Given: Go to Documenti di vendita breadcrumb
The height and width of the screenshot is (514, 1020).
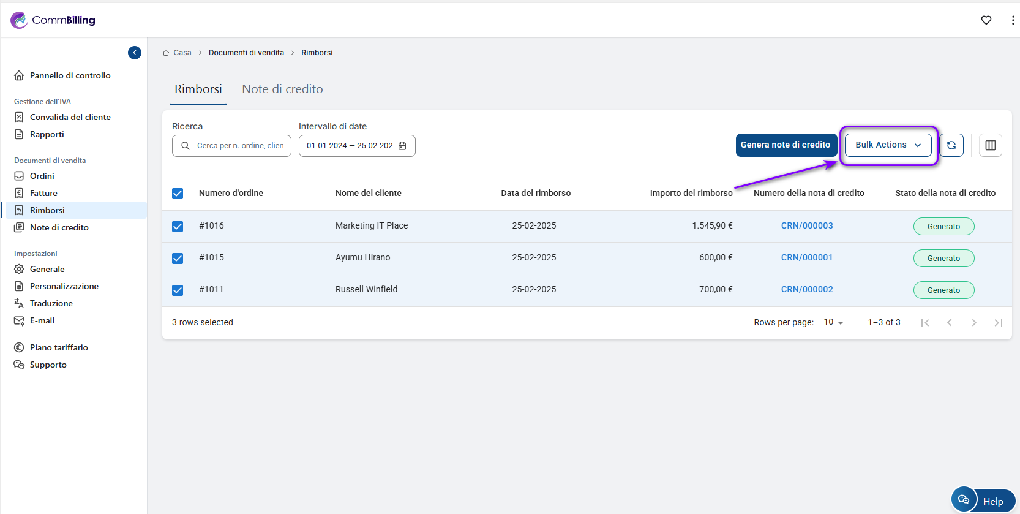Looking at the screenshot, I should [x=246, y=53].
